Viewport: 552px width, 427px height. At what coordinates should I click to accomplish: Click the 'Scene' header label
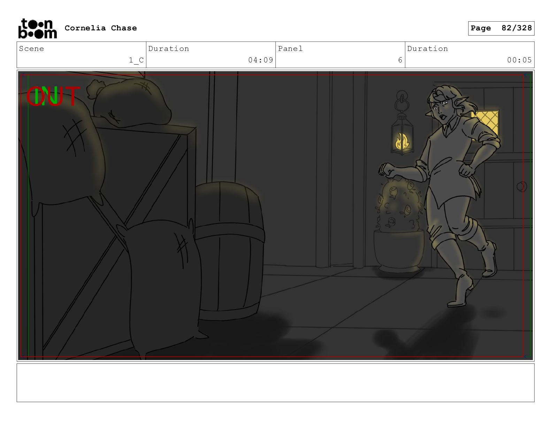click(x=31, y=48)
